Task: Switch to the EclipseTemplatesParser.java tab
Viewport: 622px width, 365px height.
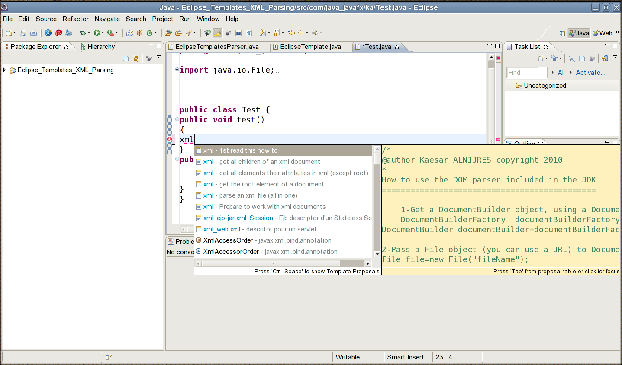Action: pos(217,47)
